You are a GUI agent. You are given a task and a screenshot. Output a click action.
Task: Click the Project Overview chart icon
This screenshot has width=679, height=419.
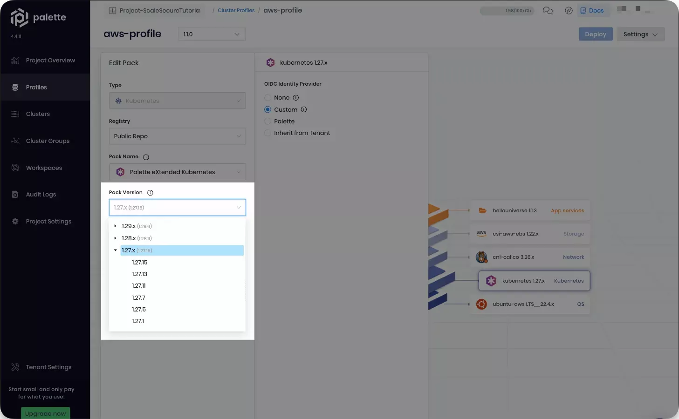click(15, 61)
